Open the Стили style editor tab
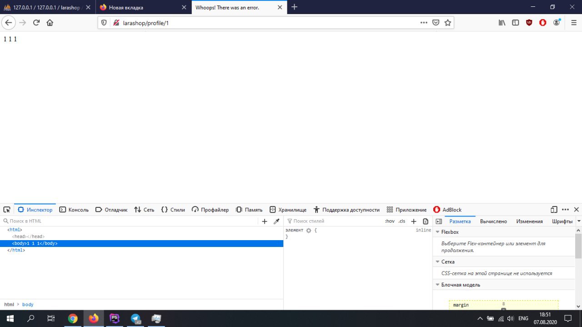 (x=173, y=210)
